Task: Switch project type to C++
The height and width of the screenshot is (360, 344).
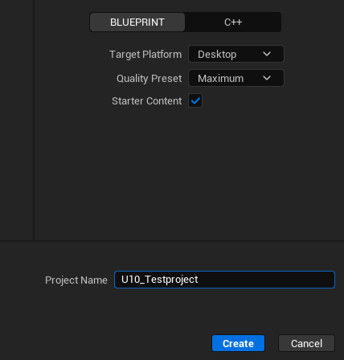Action: [x=233, y=22]
